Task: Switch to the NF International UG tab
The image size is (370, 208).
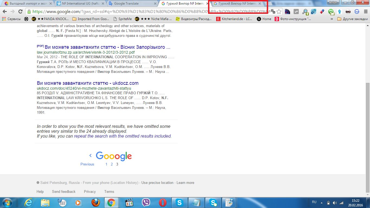Action: [81, 4]
